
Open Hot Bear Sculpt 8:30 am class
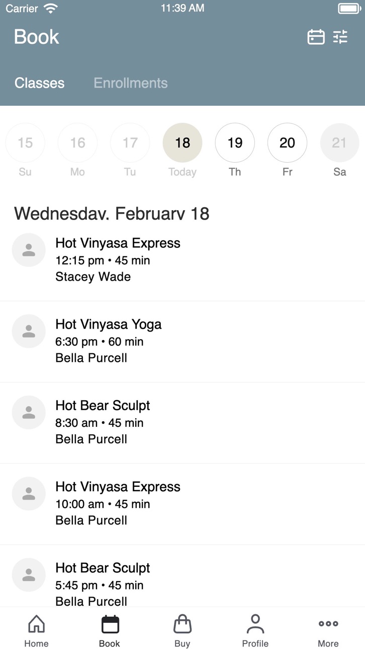pos(182,423)
